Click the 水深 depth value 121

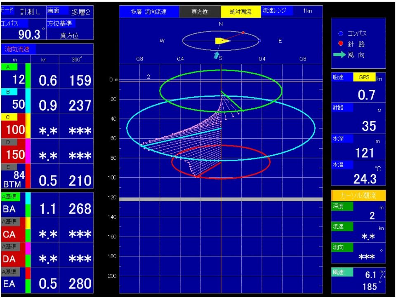pos(364,153)
